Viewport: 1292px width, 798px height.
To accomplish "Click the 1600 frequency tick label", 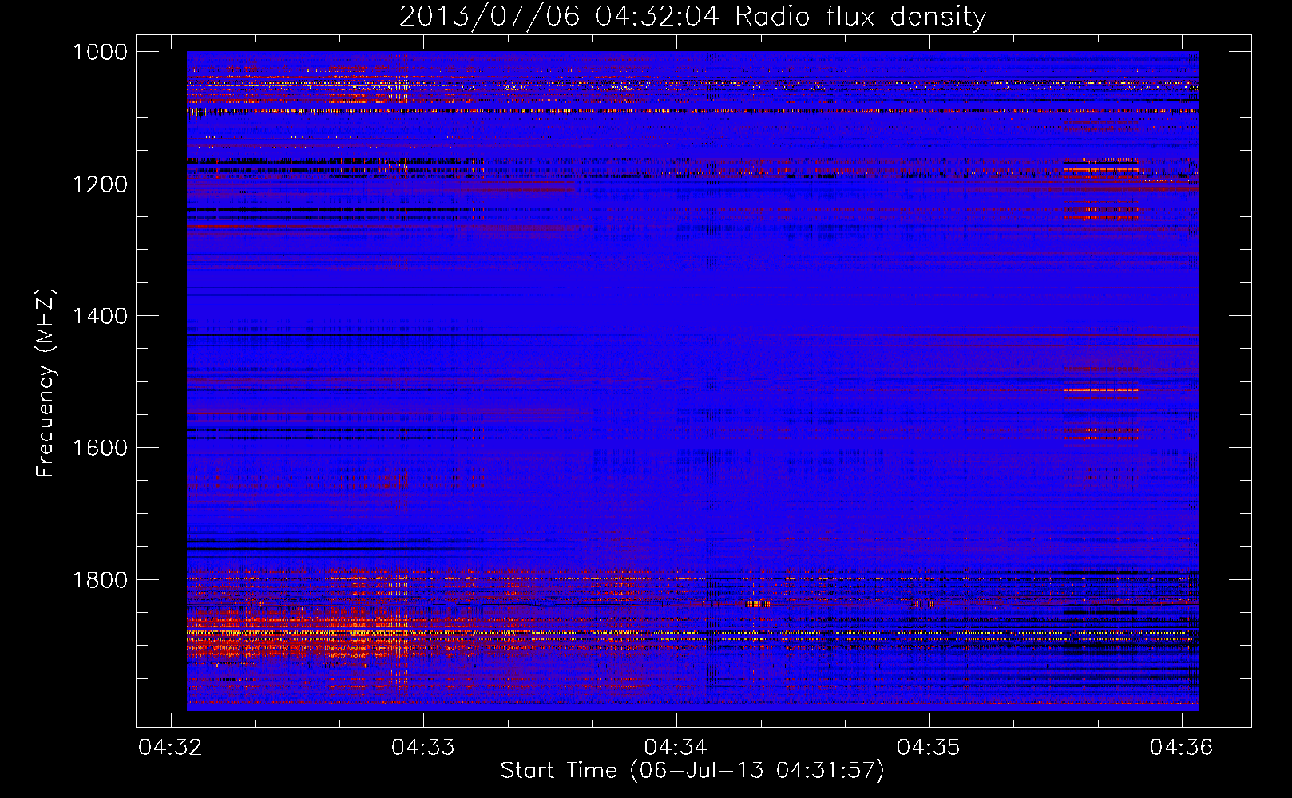I will click(x=100, y=448).
